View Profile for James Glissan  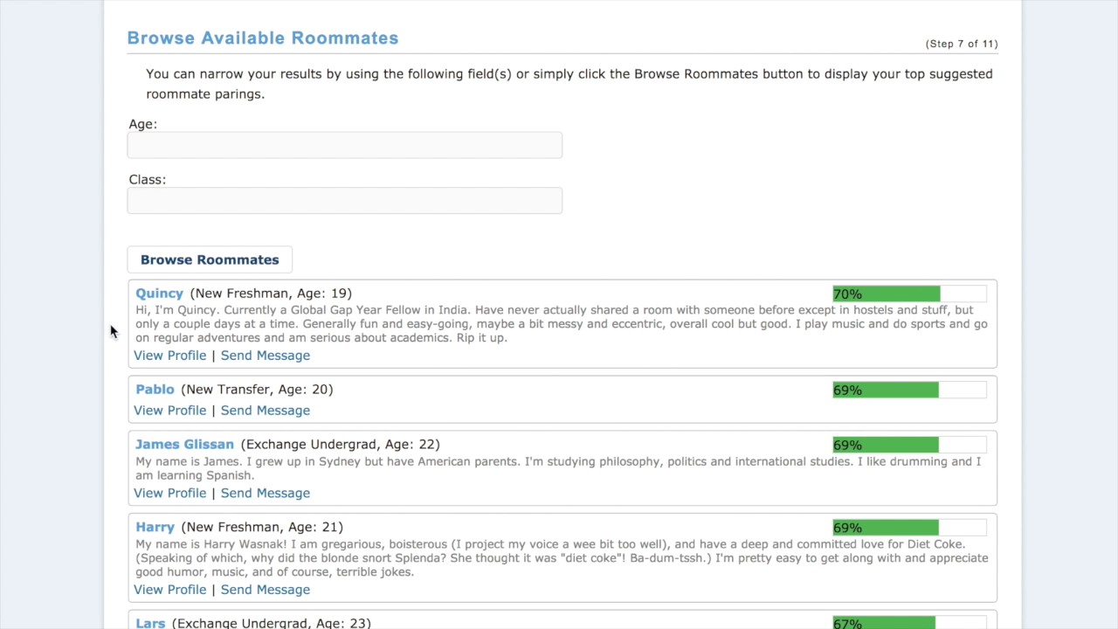pyautogui.click(x=170, y=494)
